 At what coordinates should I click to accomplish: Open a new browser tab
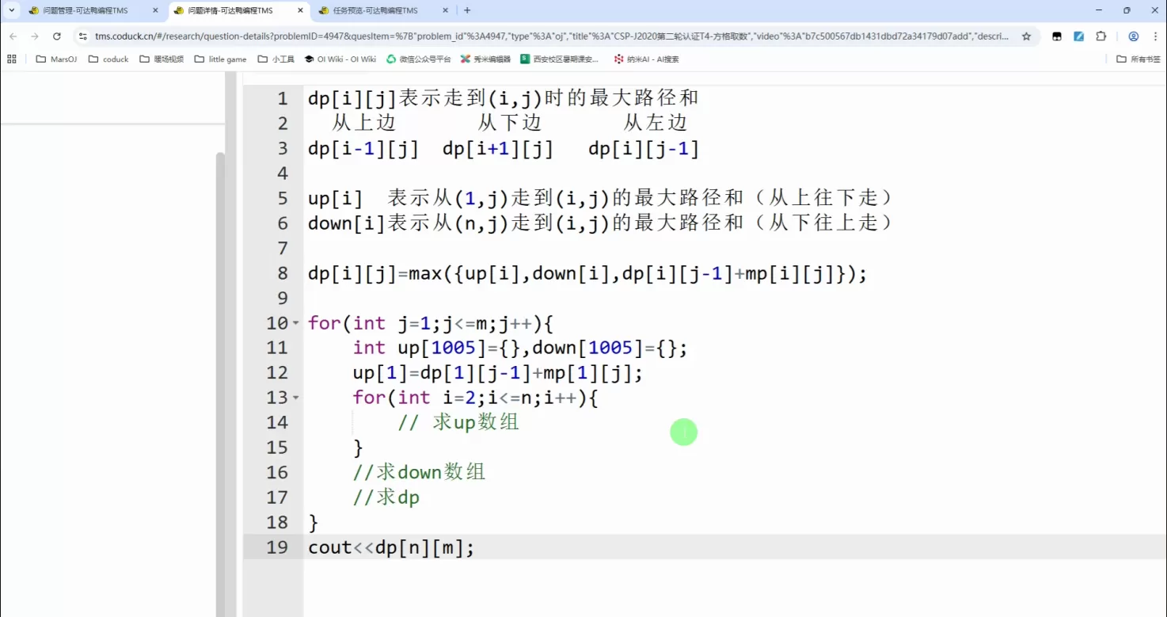(x=467, y=10)
